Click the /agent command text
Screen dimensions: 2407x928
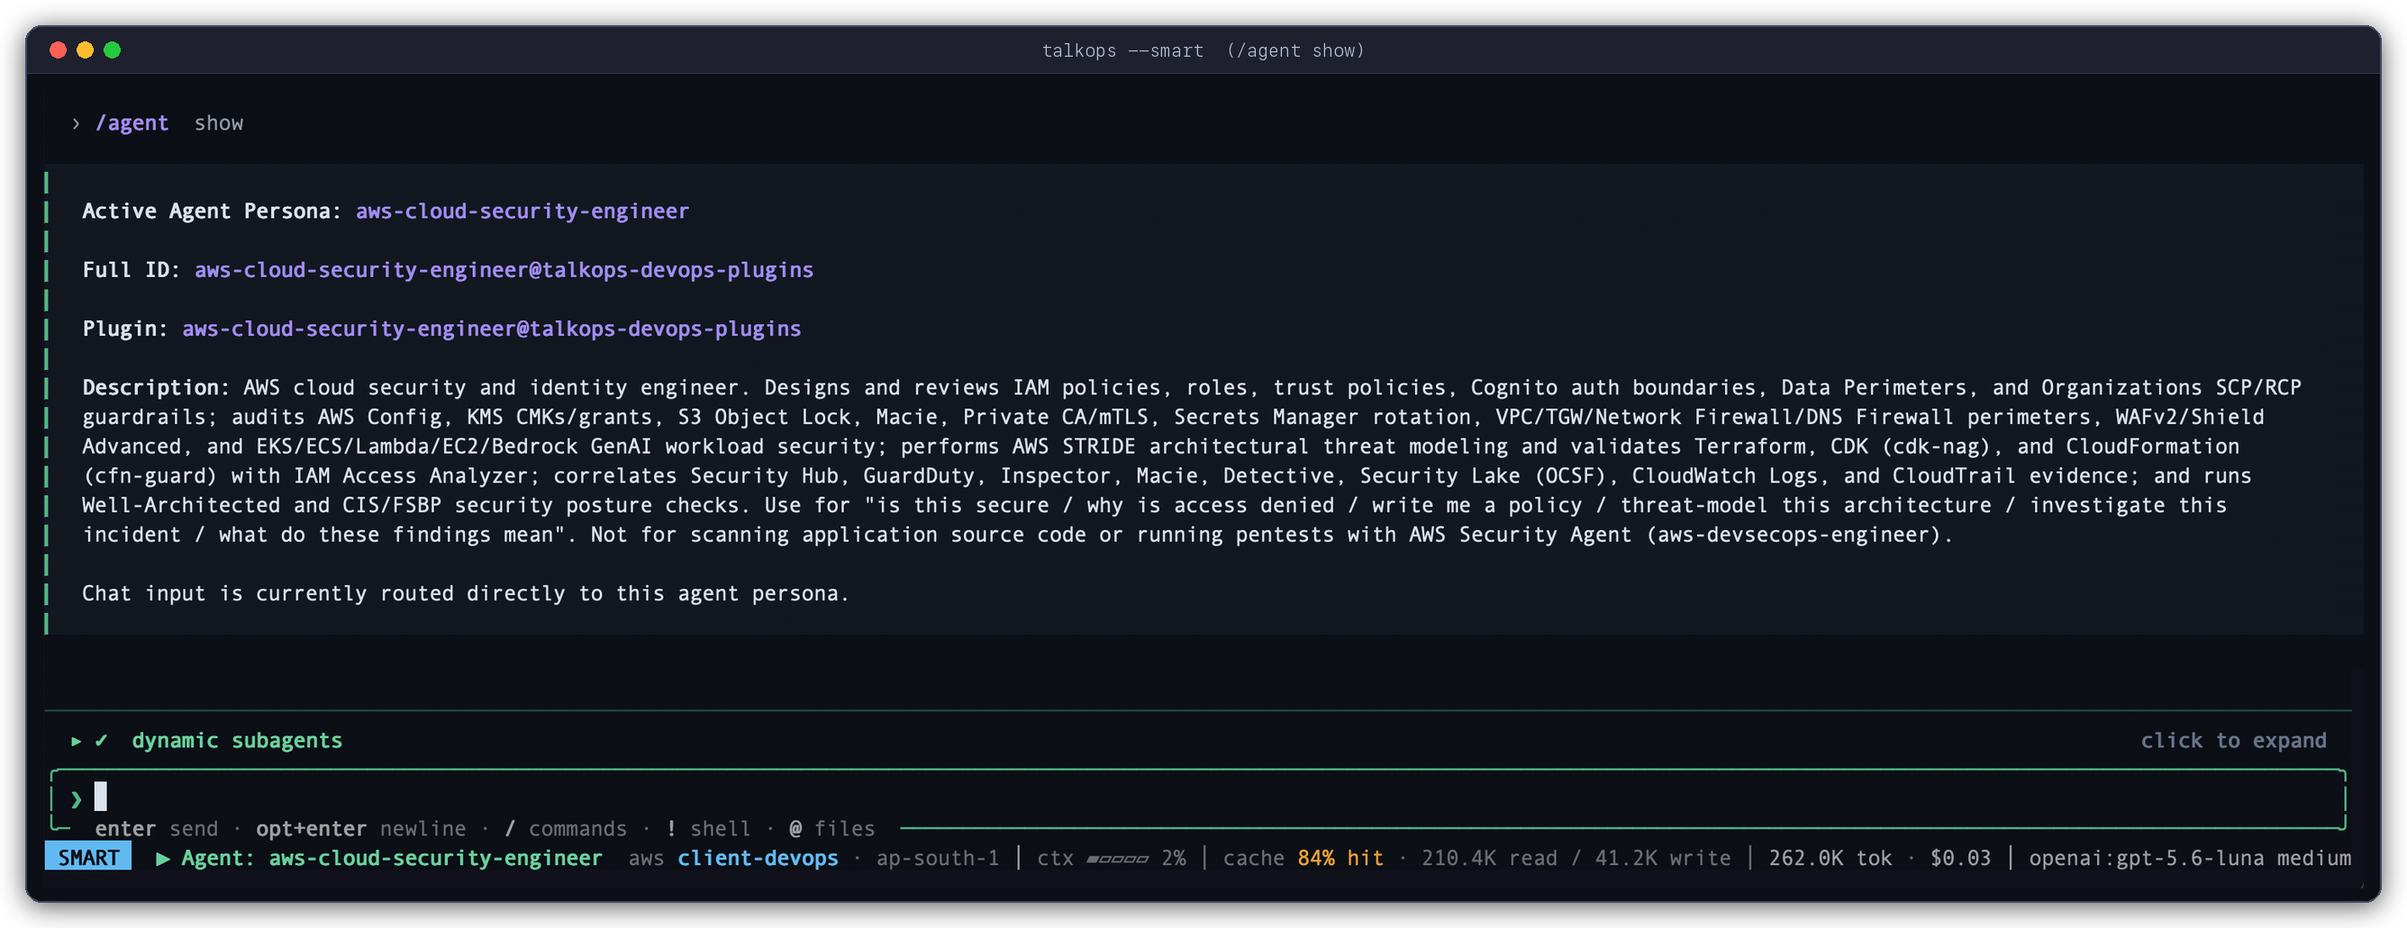(x=132, y=123)
